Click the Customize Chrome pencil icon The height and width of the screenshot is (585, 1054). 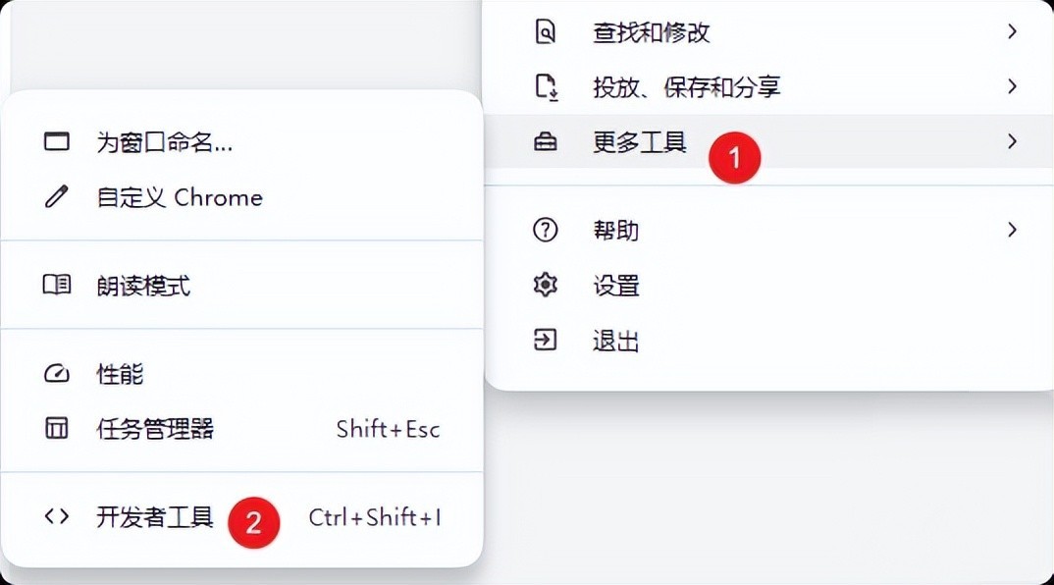[x=57, y=197]
